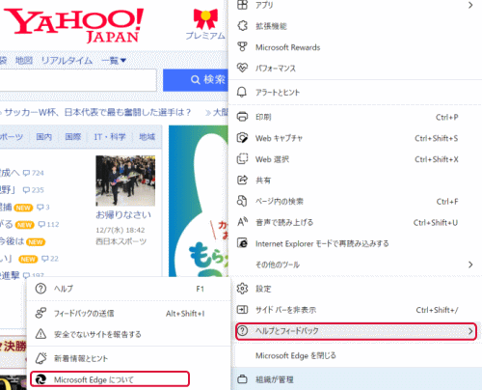Click the help question-mark icon beside ヘルプとフィードバック

[243, 330]
